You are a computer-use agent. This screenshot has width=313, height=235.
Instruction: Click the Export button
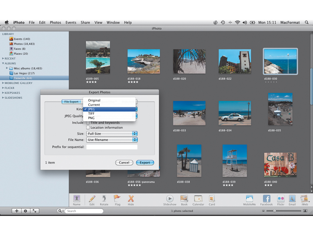point(145,163)
